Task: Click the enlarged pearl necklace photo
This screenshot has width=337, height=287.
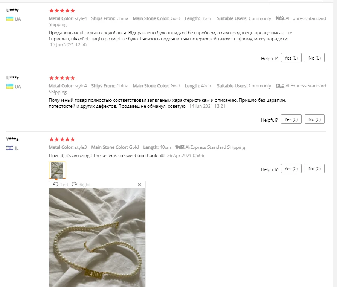Action: [97, 238]
